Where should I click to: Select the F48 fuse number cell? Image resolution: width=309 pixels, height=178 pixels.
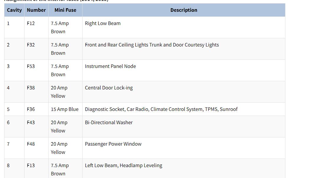coord(31,144)
